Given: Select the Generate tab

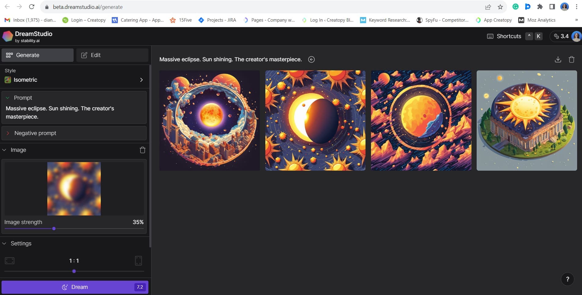Looking at the screenshot, I should 37,55.
